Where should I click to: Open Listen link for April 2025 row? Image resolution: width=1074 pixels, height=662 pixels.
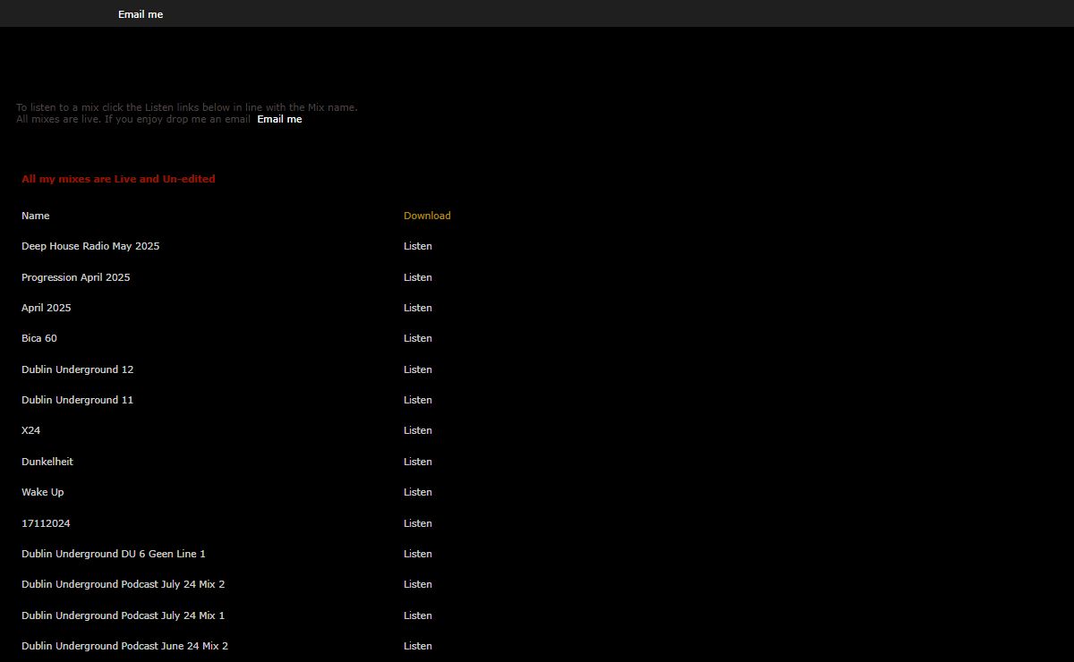[x=418, y=308]
